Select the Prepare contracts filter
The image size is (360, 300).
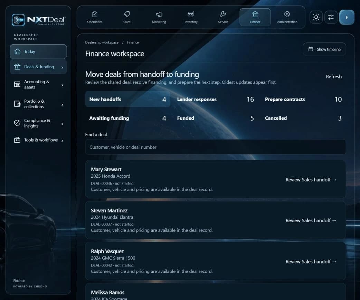303,99
